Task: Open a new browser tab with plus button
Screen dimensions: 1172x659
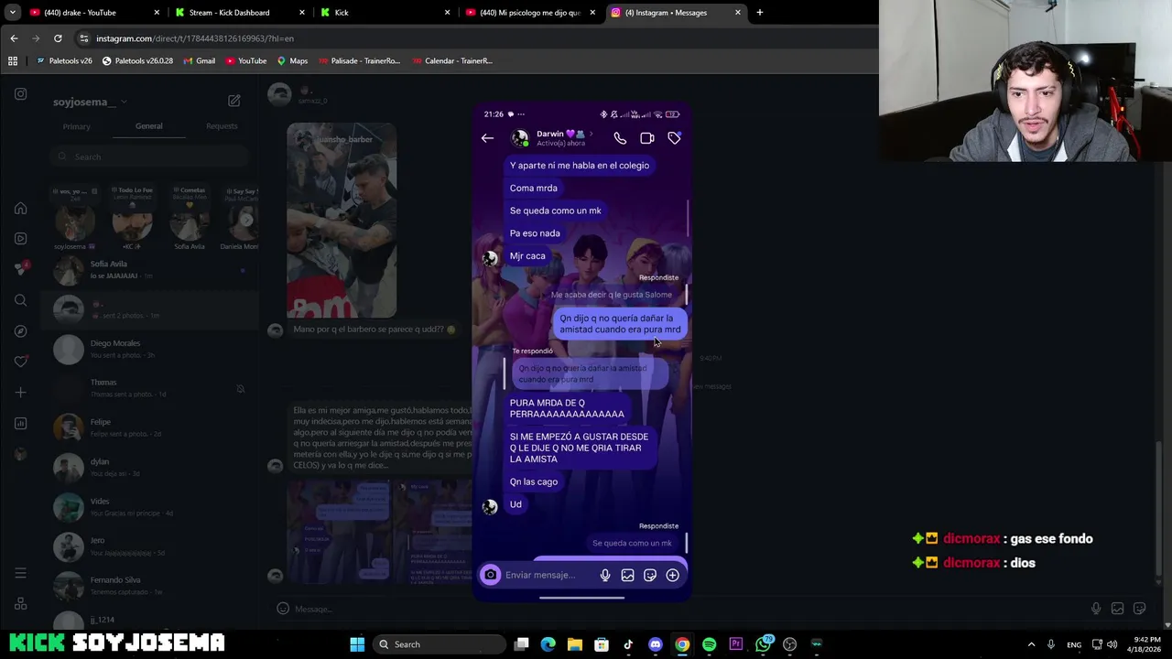Action: coord(759,13)
